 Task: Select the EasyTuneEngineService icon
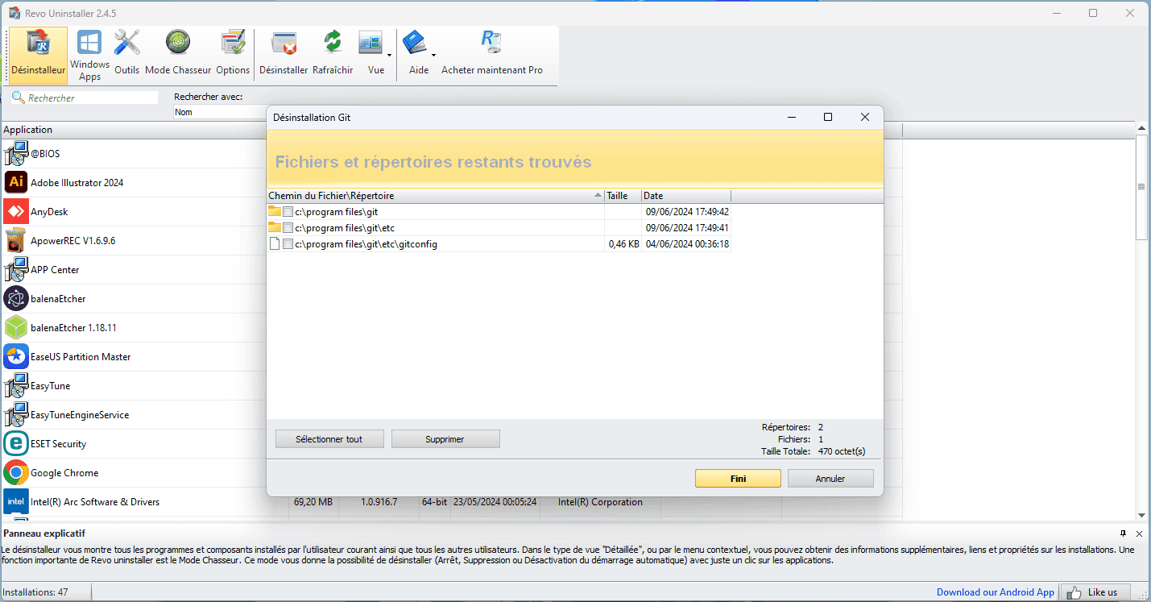tap(16, 414)
